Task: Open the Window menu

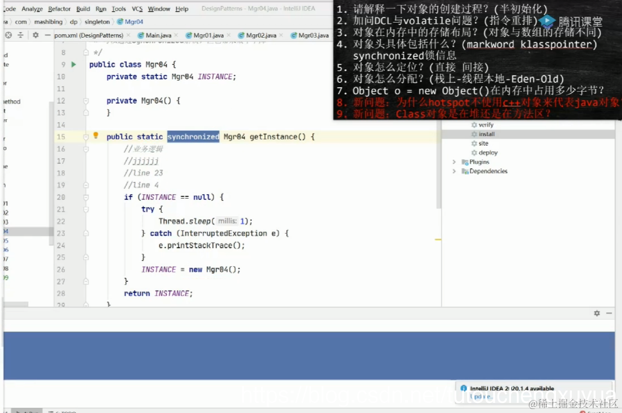Action: [x=159, y=8]
